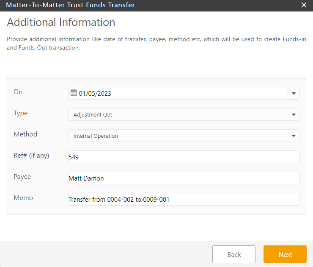Click the "Memo" field label
313x267 pixels.
[23, 198]
